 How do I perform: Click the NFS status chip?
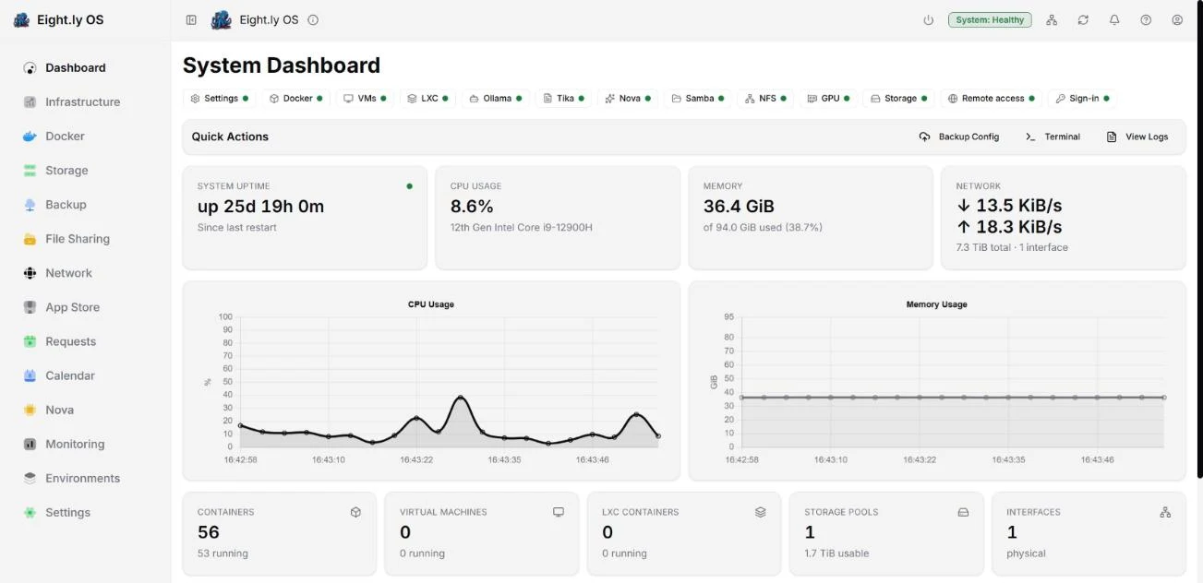point(765,98)
